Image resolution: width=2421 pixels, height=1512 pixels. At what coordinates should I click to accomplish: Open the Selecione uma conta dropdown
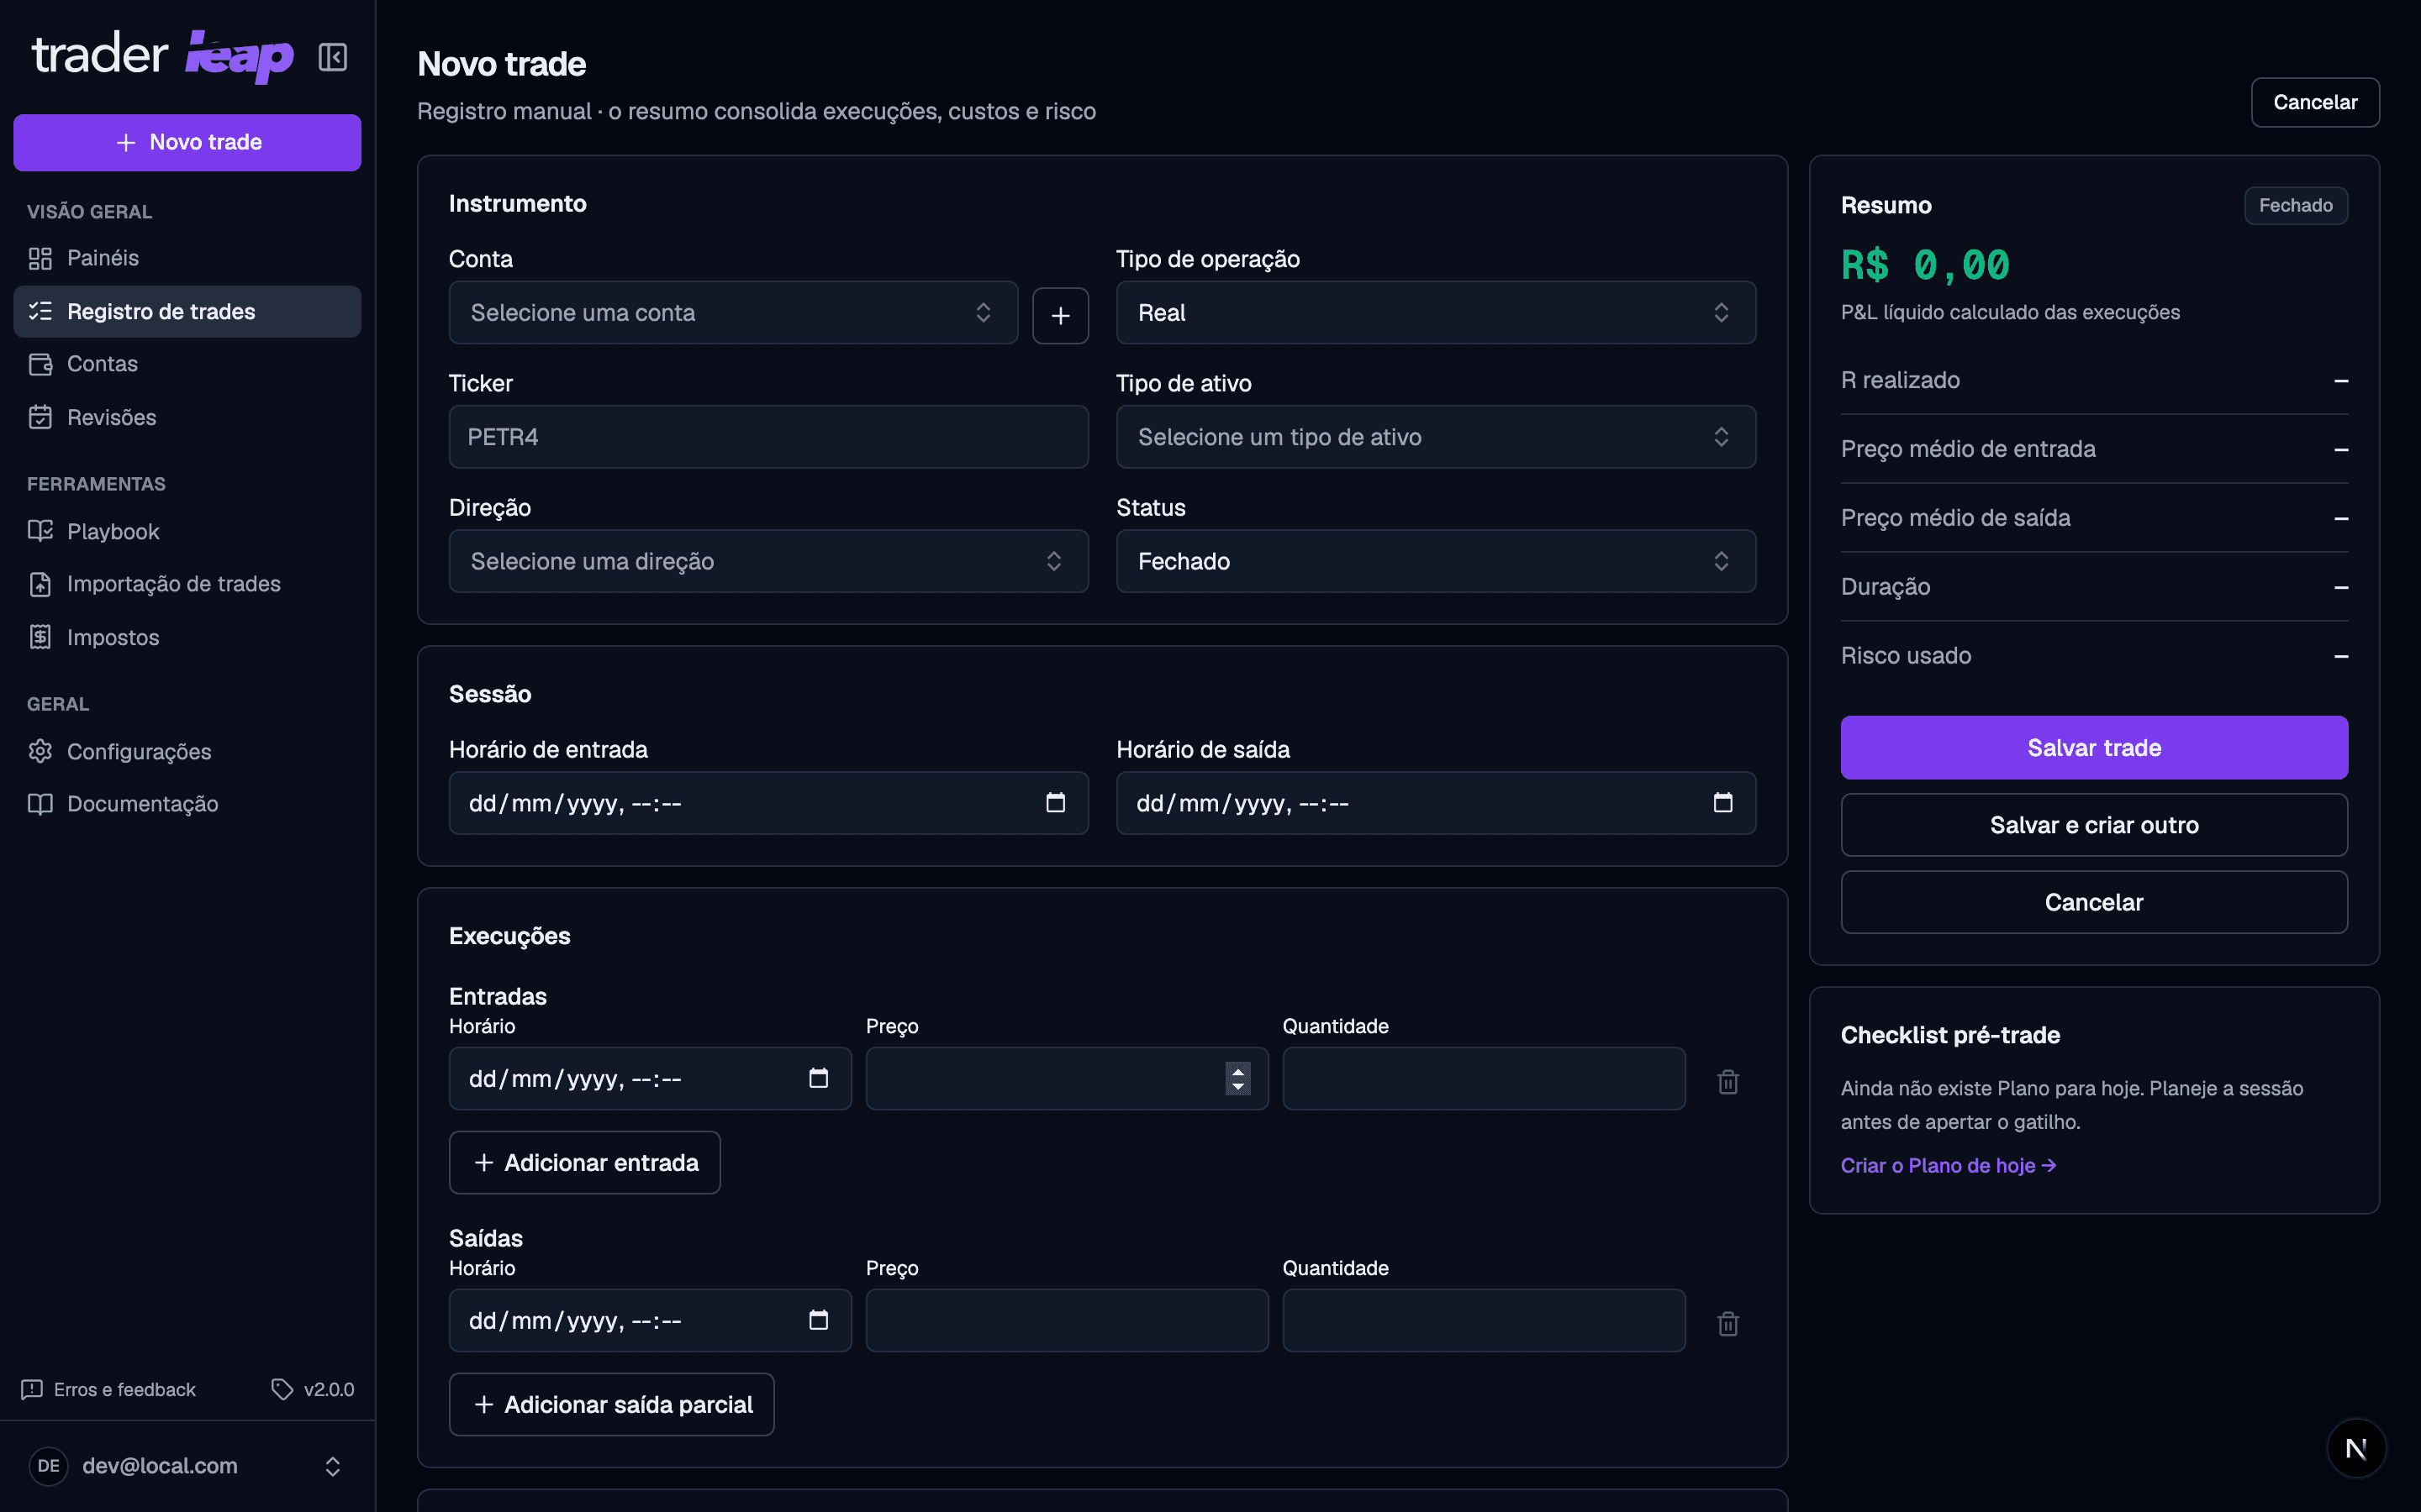(x=733, y=313)
